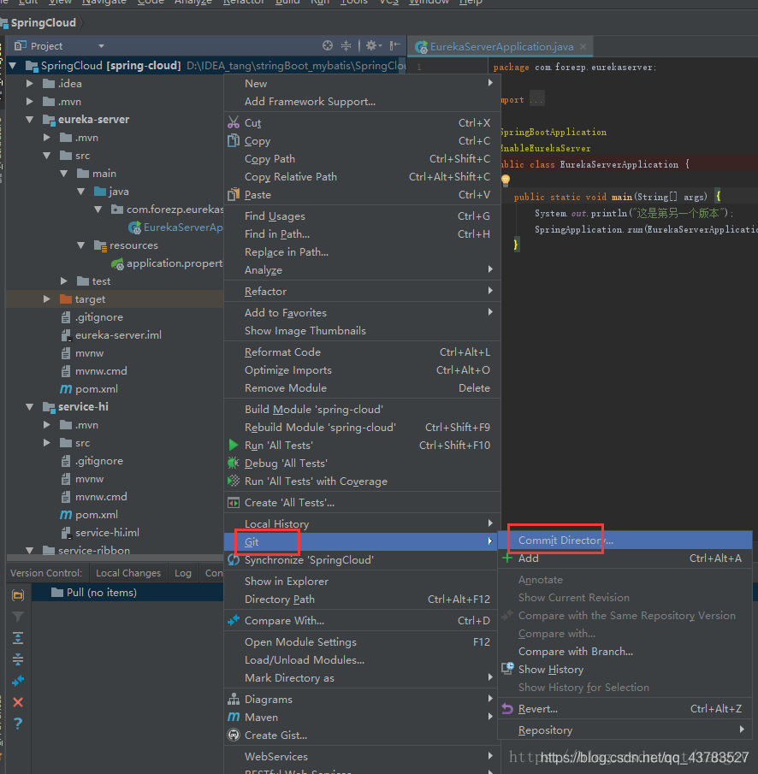Click Revert... in Git submenu
Image resolution: width=758 pixels, height=774 pixels.
pos(625,709)
